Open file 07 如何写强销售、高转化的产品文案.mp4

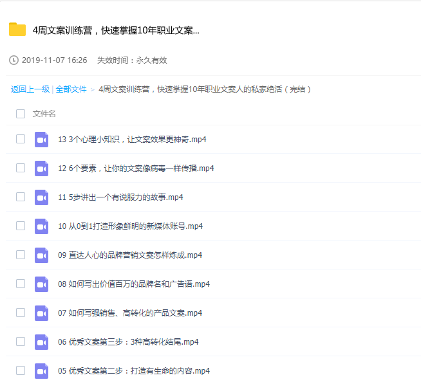tap(130, 313)
